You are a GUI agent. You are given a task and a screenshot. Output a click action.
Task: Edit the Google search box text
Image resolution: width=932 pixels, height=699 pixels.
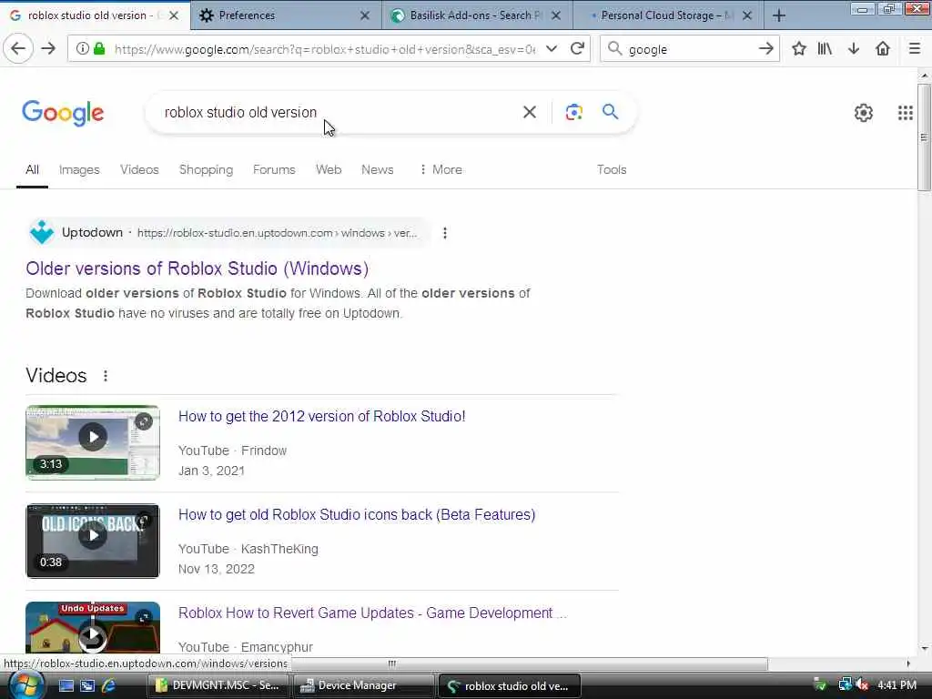click(333, 112)
